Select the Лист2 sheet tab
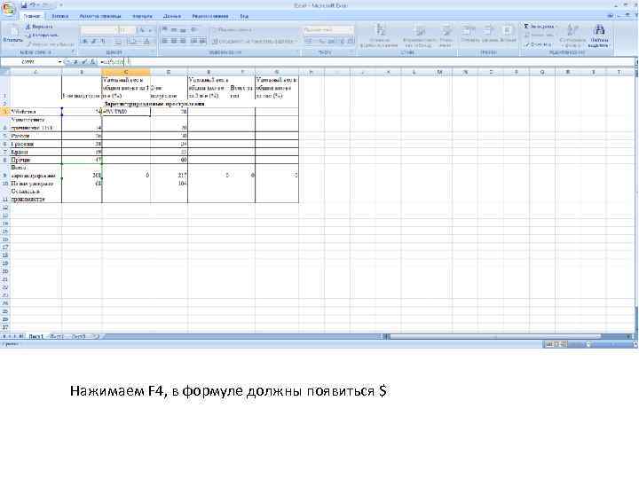The image size is (639, 479). [58, 336]
